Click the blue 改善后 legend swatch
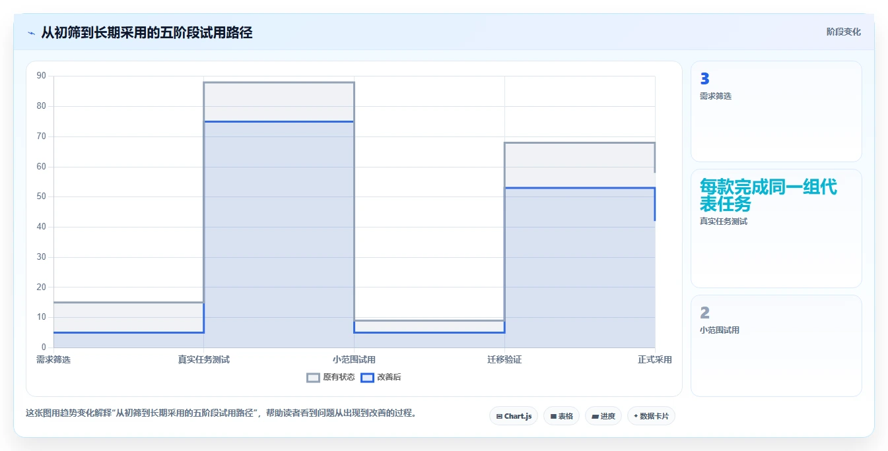Screen dimensions: 888x451 [367, 377]
